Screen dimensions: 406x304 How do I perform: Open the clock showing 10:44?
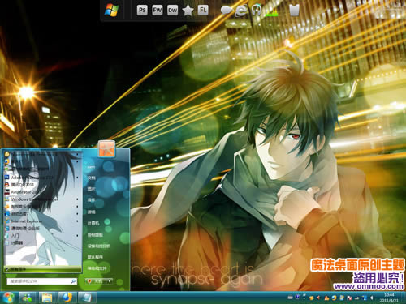pos(389,298)
